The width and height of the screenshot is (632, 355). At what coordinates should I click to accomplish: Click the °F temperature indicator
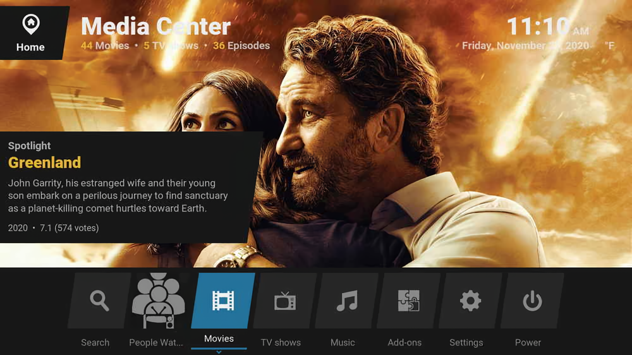point(609,45)
